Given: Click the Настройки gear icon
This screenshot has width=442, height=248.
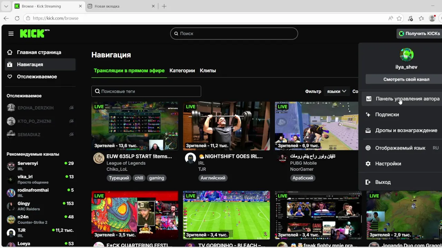Looking at the screenshot, I should point(368,164).
